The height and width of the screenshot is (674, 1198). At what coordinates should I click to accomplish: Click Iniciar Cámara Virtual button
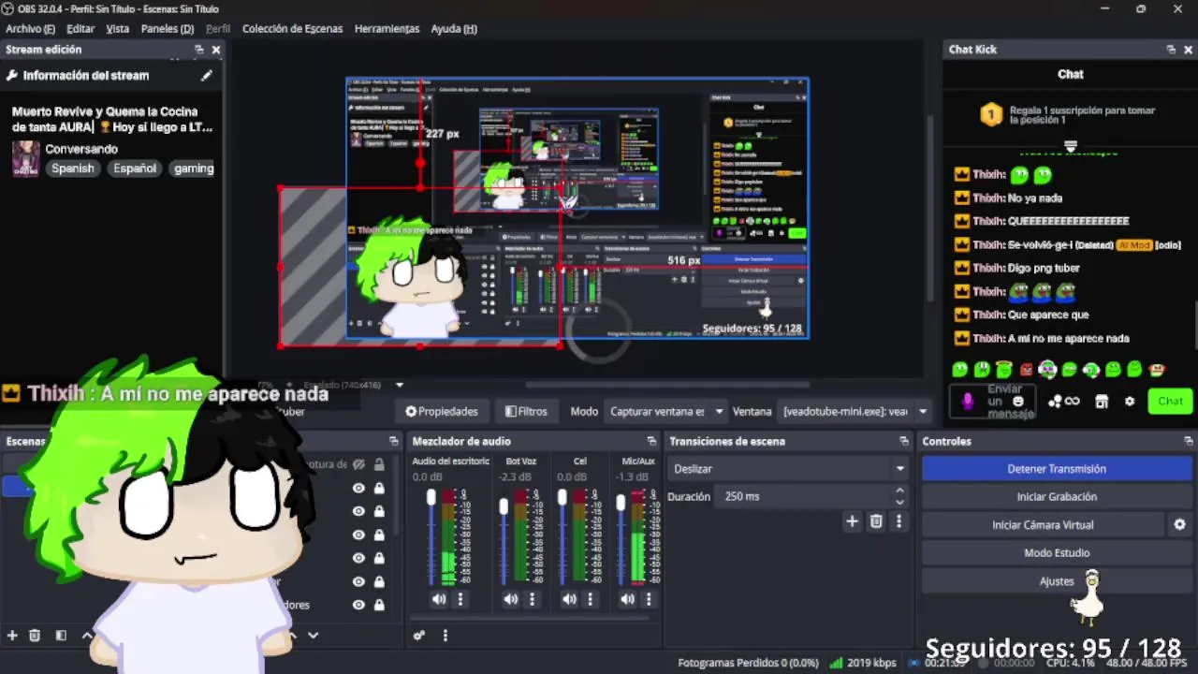point(1043,525)
